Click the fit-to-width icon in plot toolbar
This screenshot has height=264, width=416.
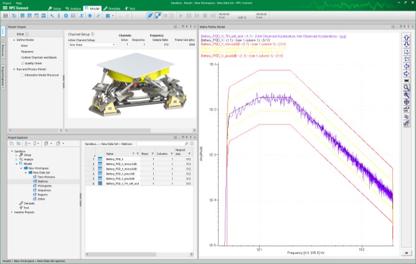click(x=407, y=80)
